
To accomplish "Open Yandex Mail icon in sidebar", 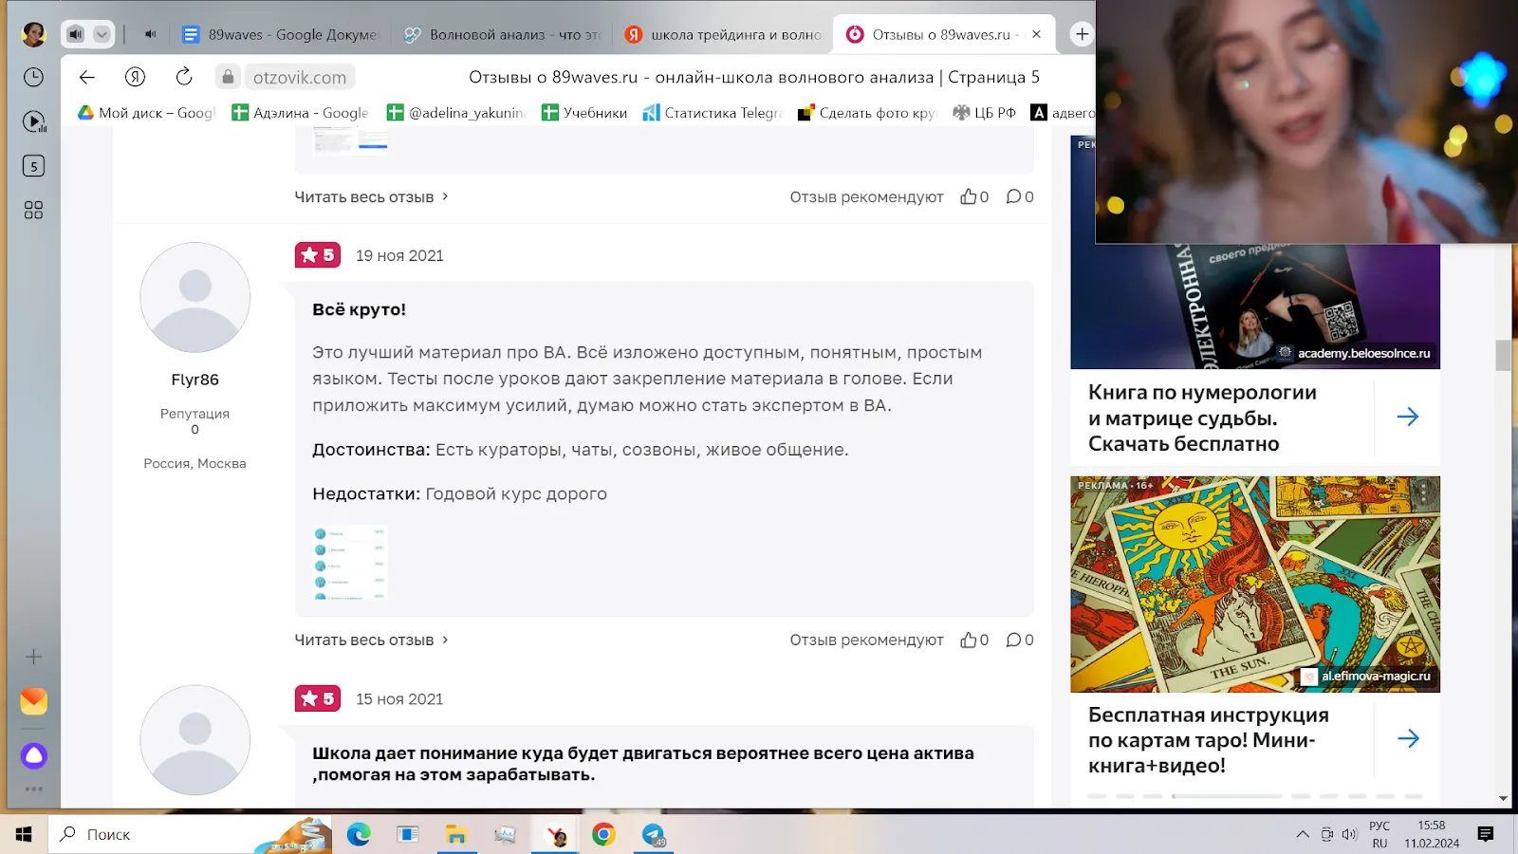I will coord(33,701).
